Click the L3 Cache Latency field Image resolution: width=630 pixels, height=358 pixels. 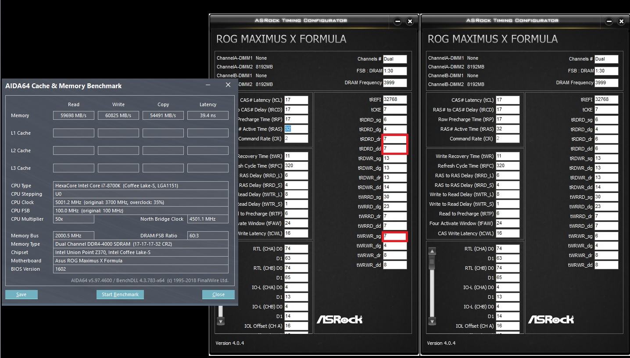coord(208,168)
